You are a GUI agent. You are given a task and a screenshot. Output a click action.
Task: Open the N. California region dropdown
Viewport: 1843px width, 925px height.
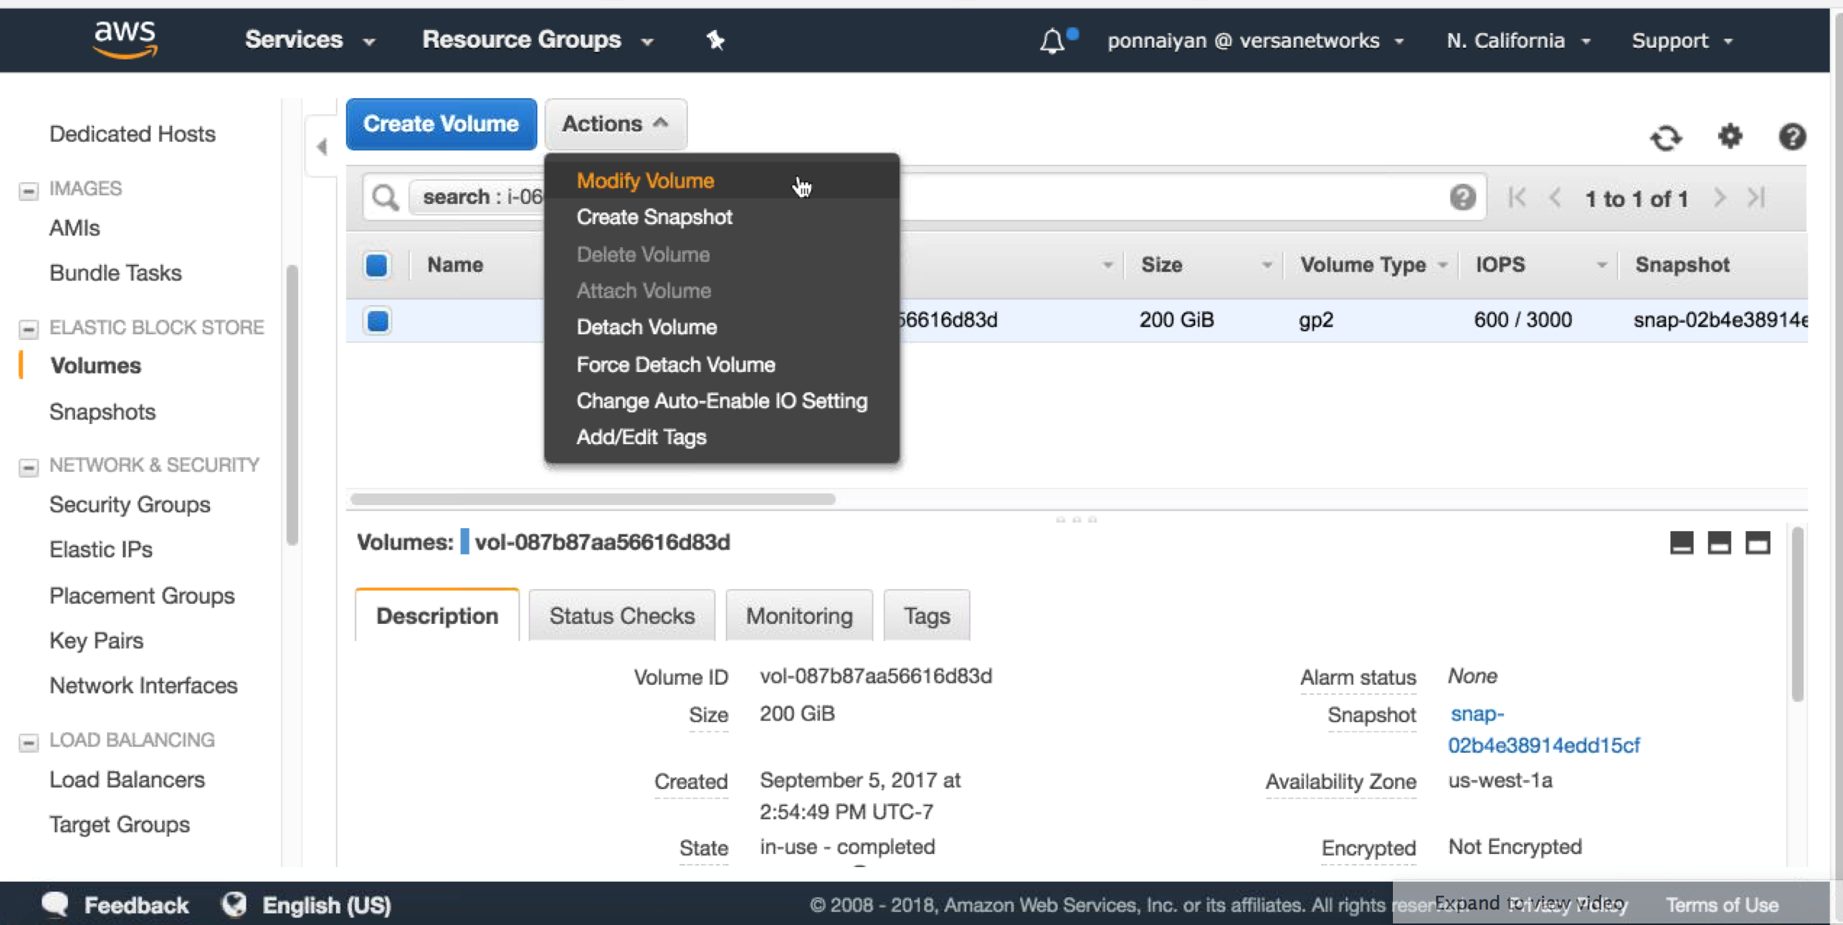[1518, 41]
